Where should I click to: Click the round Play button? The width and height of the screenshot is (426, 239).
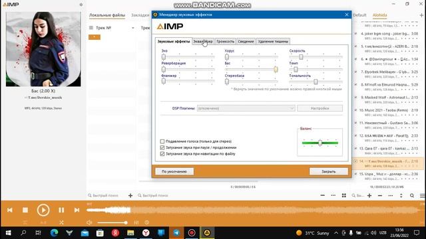[x=43, y=210]
